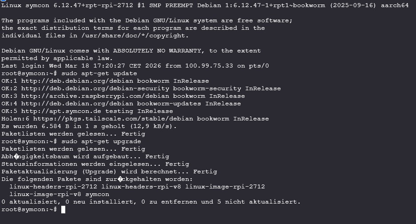Click the partial blue icon in top-left corner

coord(2,1)
